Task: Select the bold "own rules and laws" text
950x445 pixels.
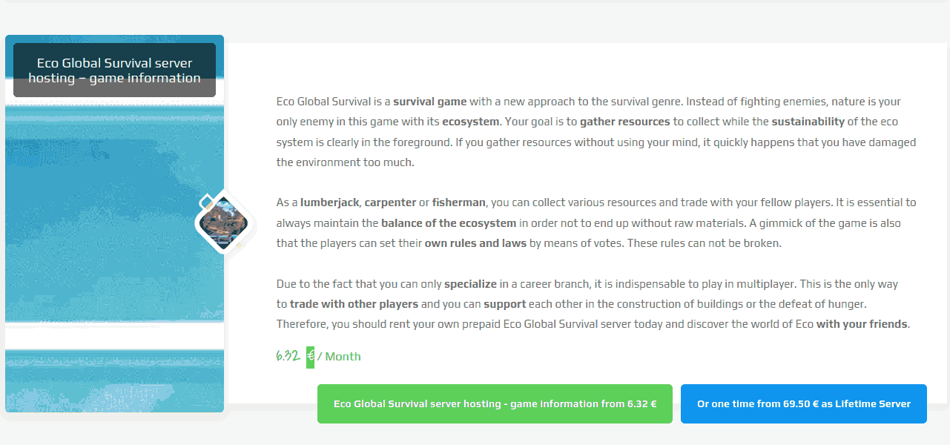Action: pyautogui.click(x=475, y=243)
